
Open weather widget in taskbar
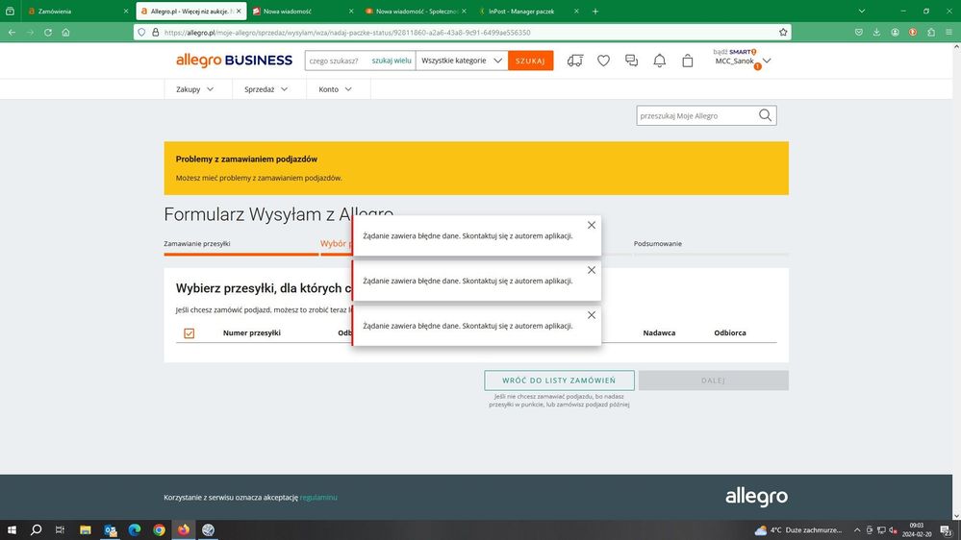coord(798,530)
